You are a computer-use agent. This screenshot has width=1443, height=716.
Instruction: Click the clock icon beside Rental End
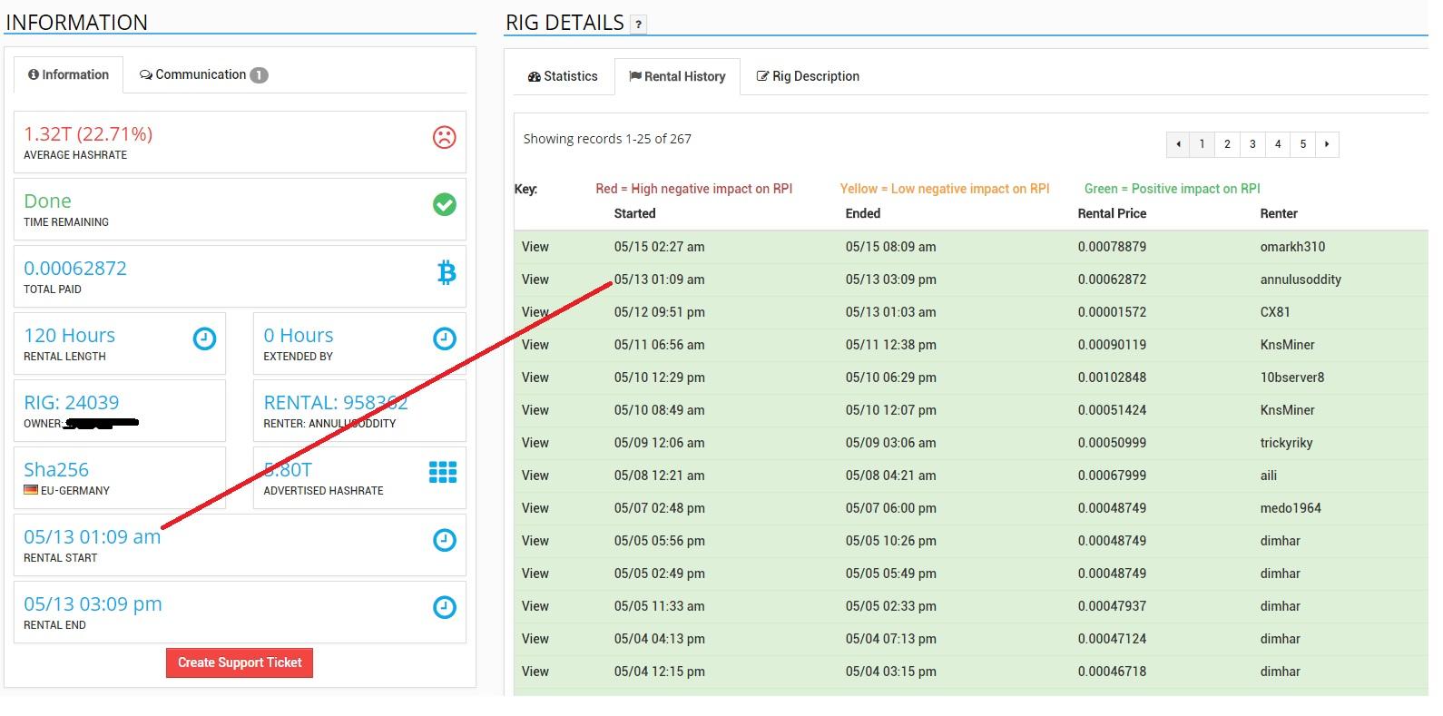point(444,607)
